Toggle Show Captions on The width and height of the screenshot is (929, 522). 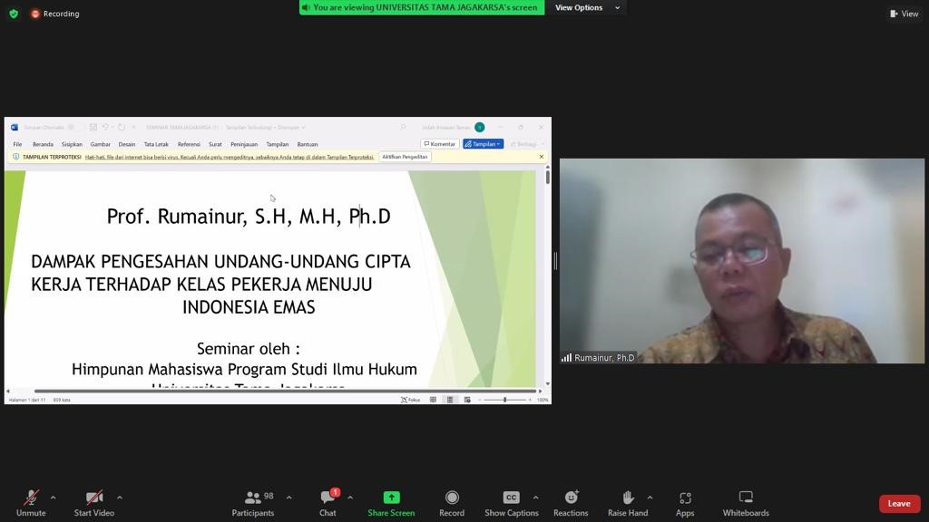pos(511,498)
